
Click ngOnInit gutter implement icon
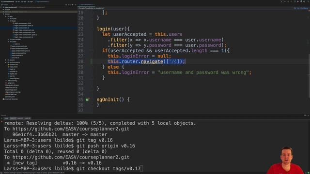coord(87,100)
